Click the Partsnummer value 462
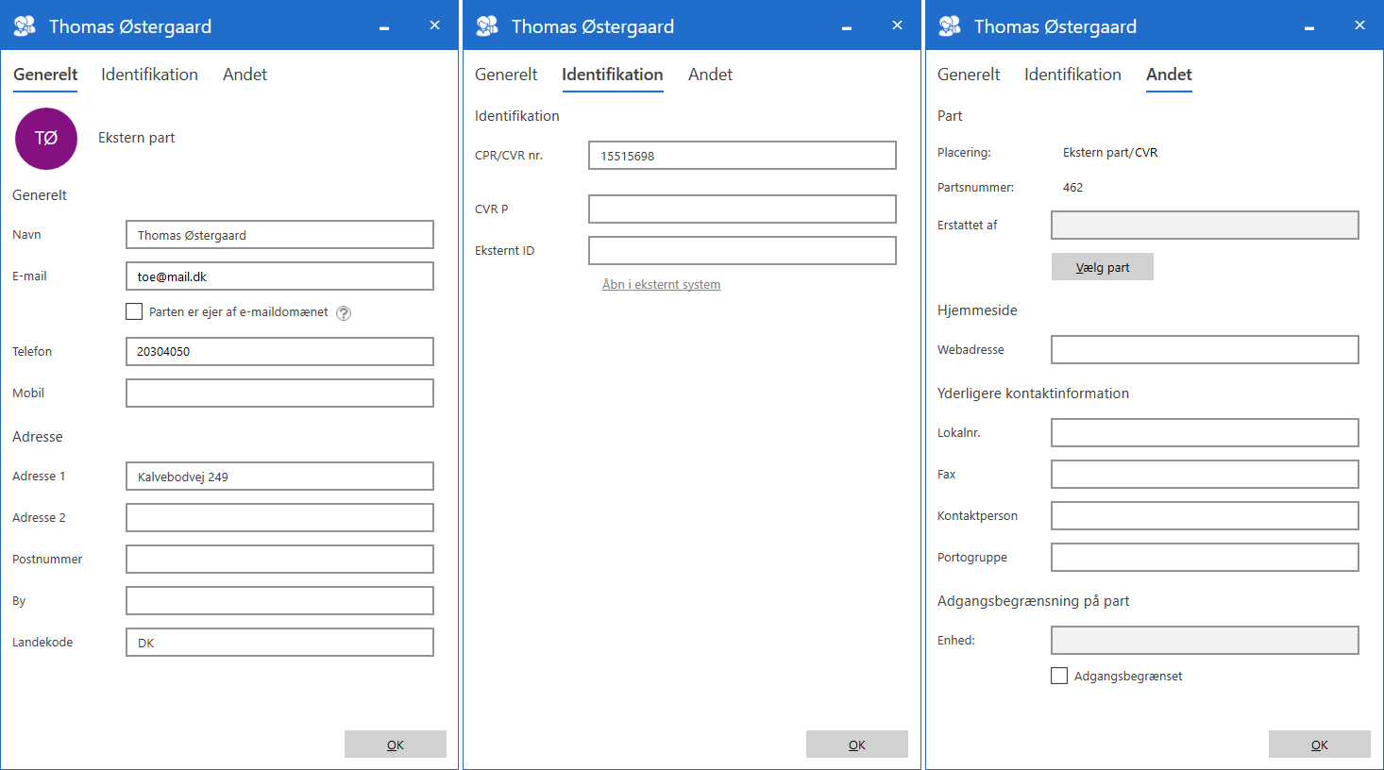Image resolution: width=1384 pixels, height=770 pixels. click(1072, 187)
